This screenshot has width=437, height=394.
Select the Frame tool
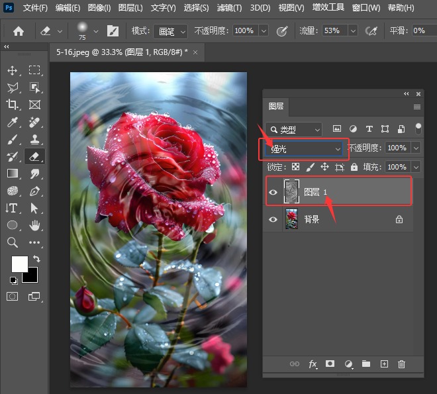coord(34,105)
